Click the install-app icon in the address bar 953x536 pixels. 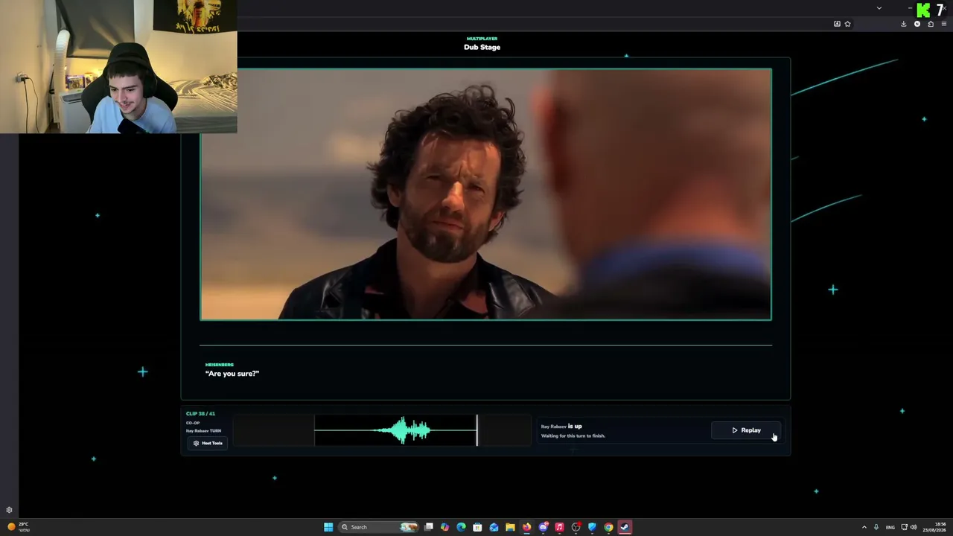pyautogui.click(x=837, y=24)
